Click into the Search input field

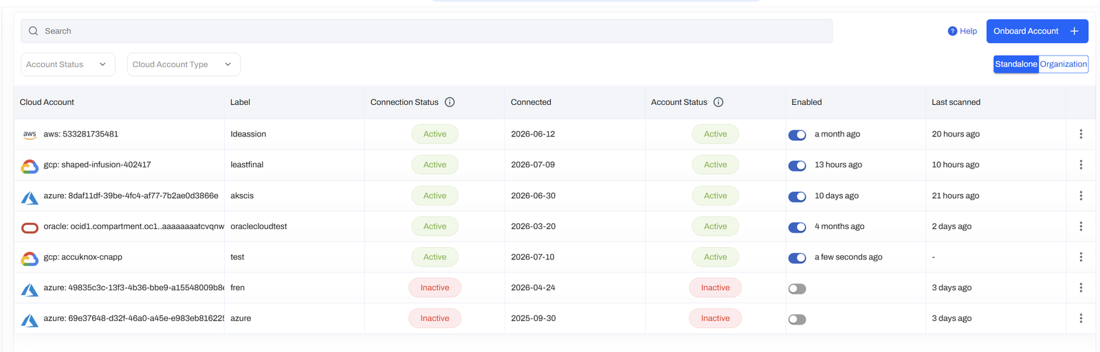426,31
